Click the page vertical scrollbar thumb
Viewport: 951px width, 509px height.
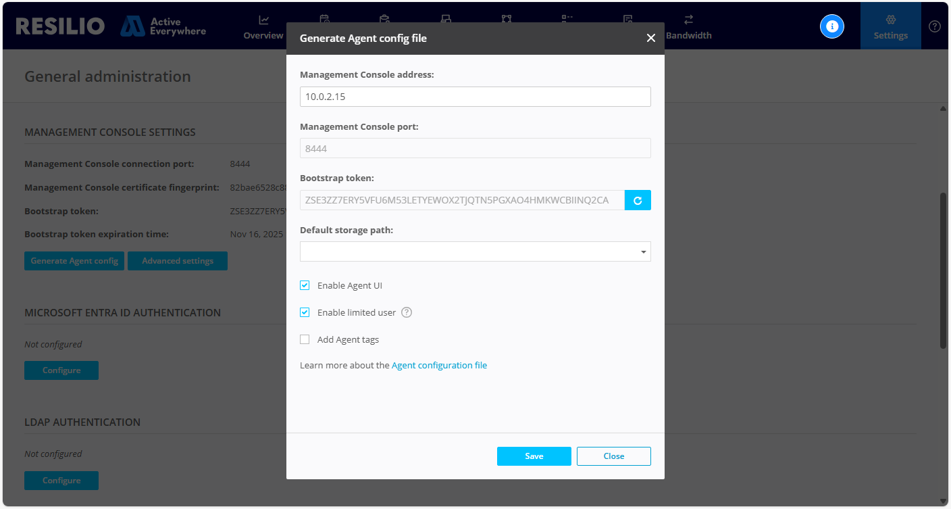coord(943,270)
